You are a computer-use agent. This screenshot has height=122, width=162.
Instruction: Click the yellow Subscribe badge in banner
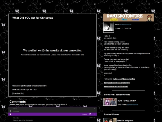[114, 20]
